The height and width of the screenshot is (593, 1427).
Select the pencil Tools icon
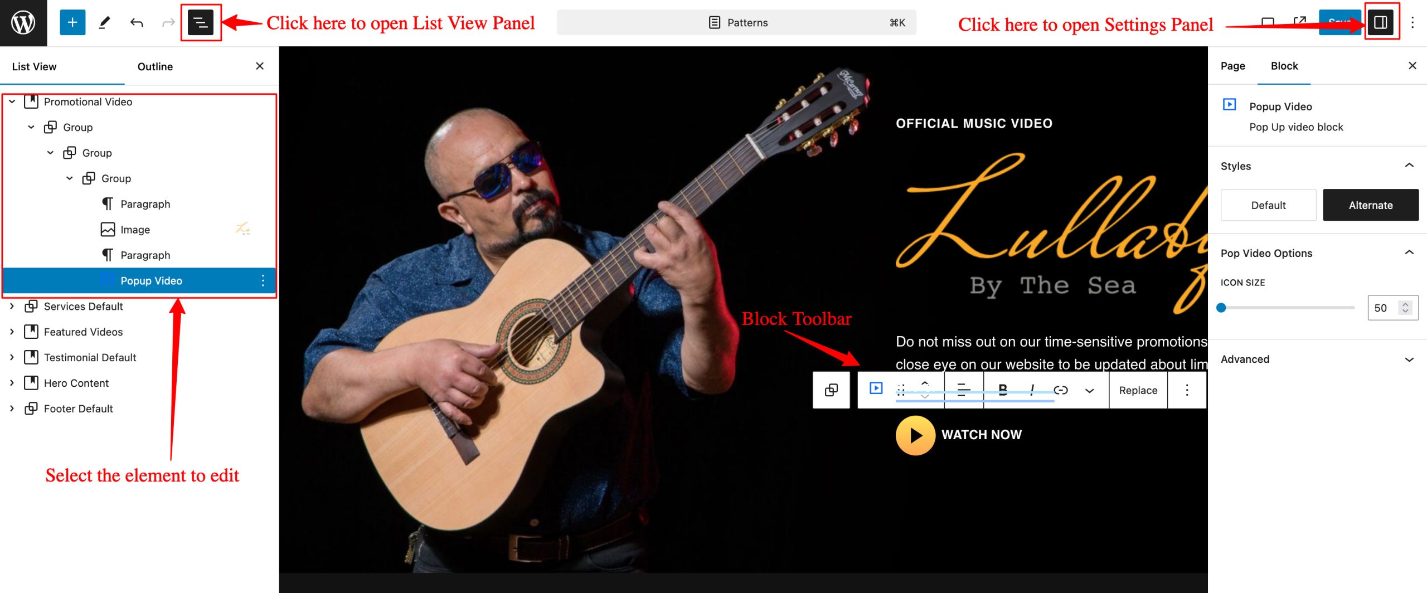pos(104,22)
